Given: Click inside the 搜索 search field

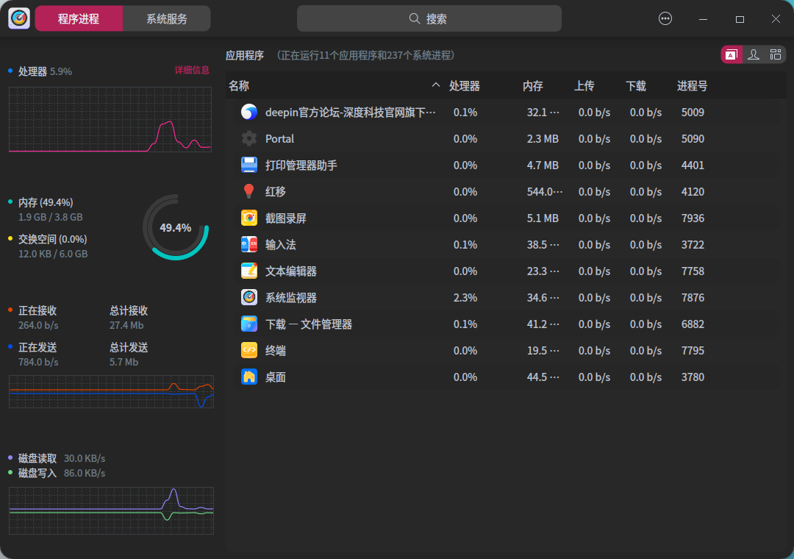Looking at the screenshot, I should pyautogui.click(x=429, y=18).
